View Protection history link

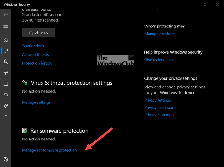pyautogui.click(x=37, y=63)
